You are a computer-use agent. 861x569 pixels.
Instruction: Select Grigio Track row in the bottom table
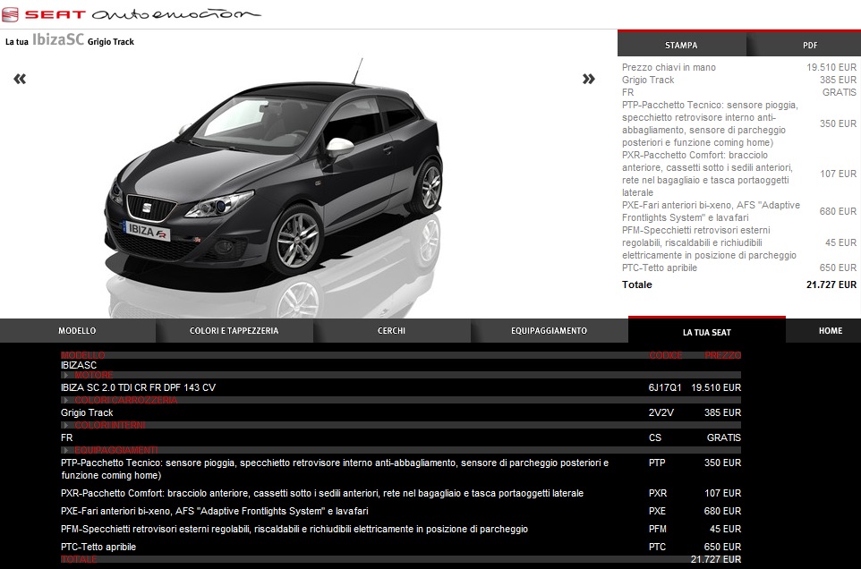(x=401, y=412)
